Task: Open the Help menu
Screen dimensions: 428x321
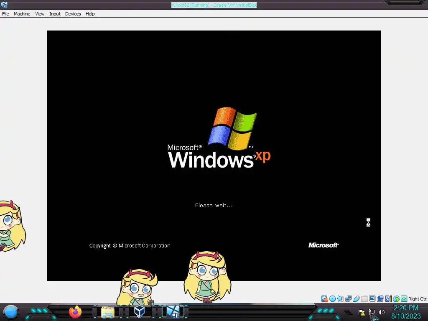Action: [90, 14]
